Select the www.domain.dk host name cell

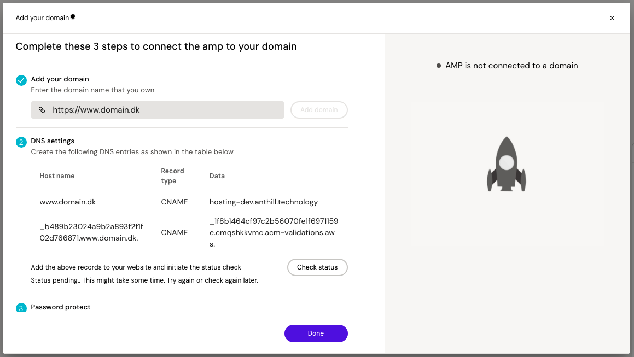pos(68,202)
